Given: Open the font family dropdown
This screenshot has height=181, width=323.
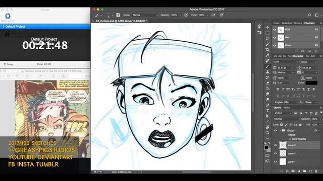Looking at the screenshot, I should pyautogui.click(x=286, y=62).
